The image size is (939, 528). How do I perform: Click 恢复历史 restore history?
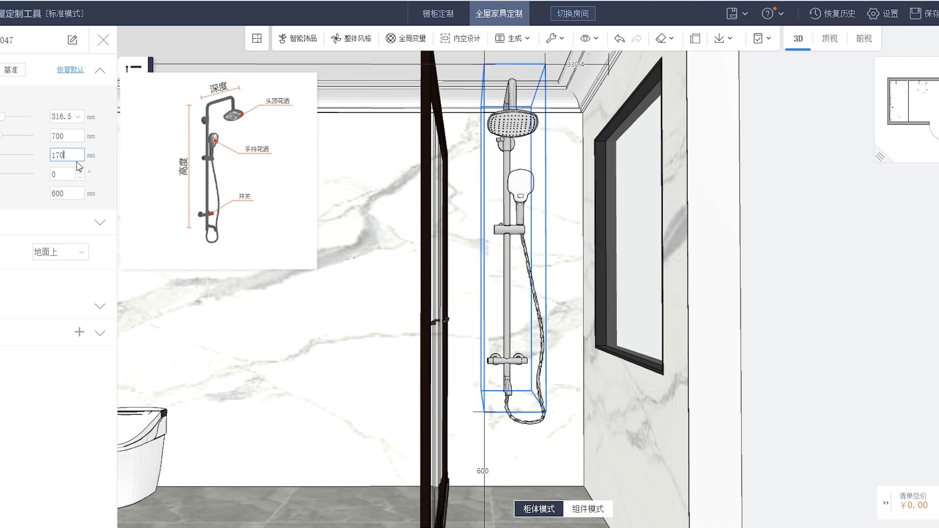832,13
